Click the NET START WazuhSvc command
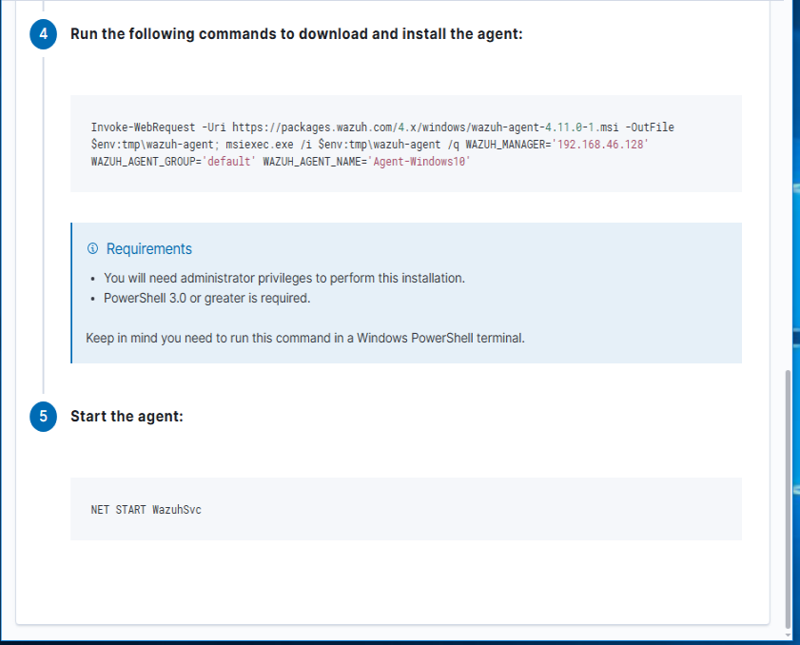 click(x=146, y=510)
